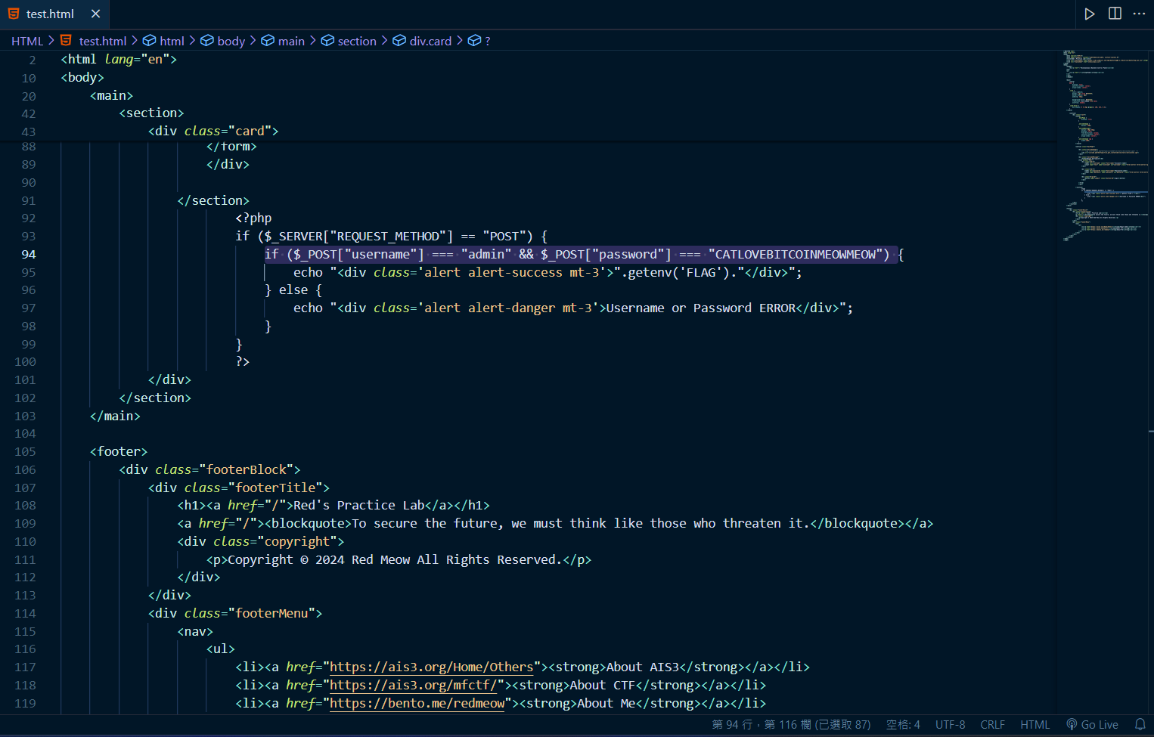Select the main breadcrumb element
Viewport: 1154px width, 737px height.
pyautogui.click(x=291, y=41)
